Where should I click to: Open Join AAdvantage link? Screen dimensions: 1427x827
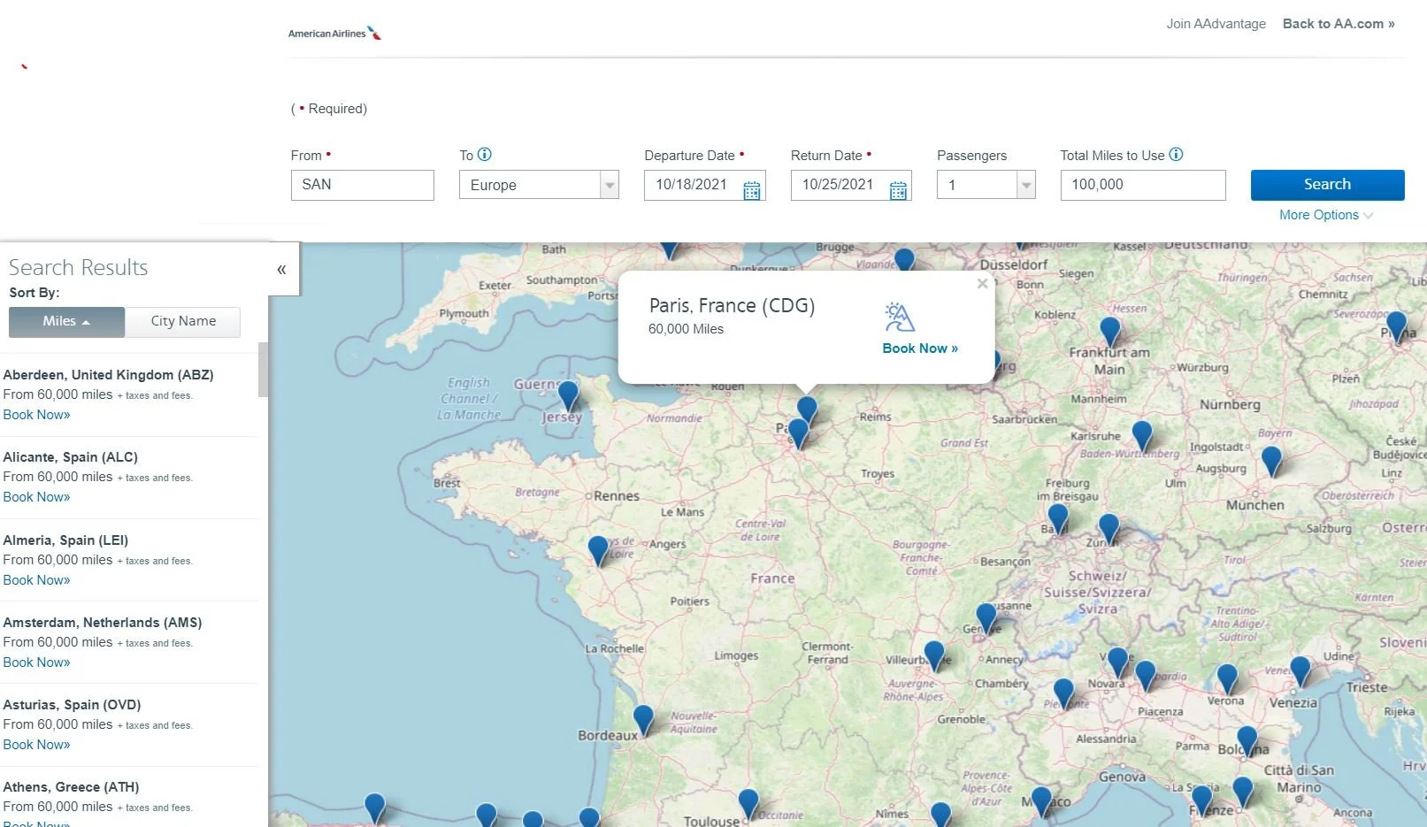click(x=1216, y=24)
